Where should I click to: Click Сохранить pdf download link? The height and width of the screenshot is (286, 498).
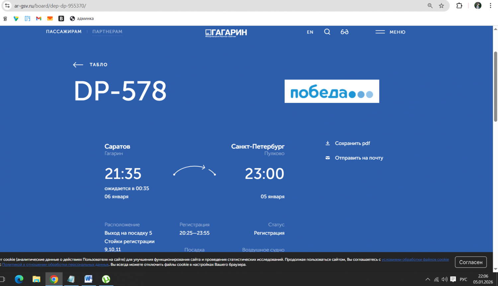pyautogui.click(x=352, y=143)
